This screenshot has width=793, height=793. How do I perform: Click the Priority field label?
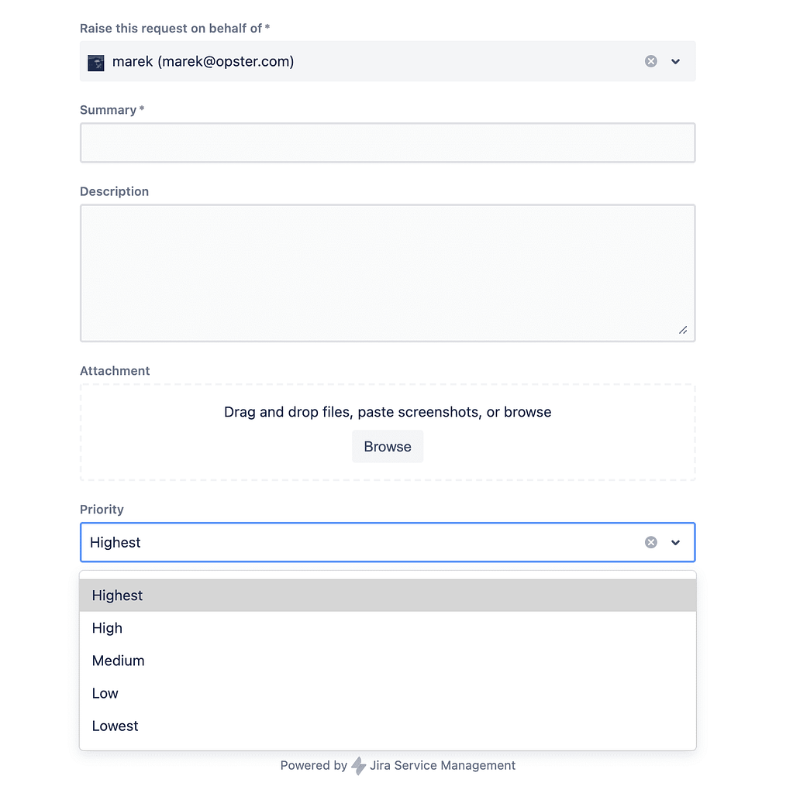click(102, 510)
